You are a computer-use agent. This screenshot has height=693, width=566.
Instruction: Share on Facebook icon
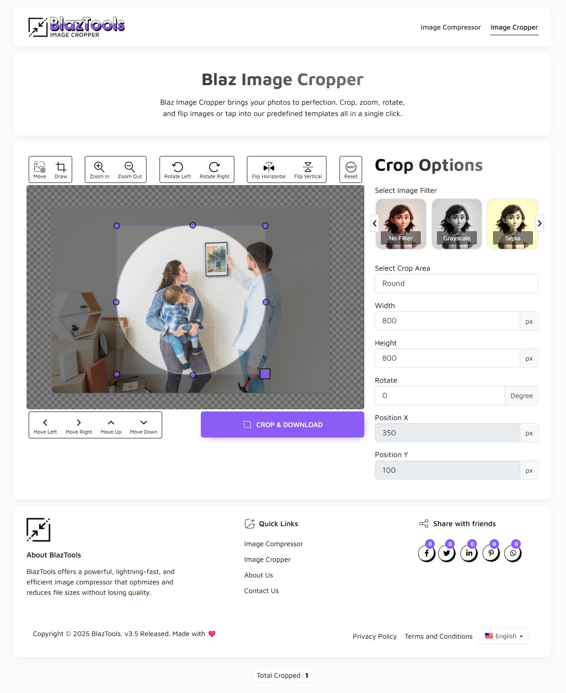[426, 553]
